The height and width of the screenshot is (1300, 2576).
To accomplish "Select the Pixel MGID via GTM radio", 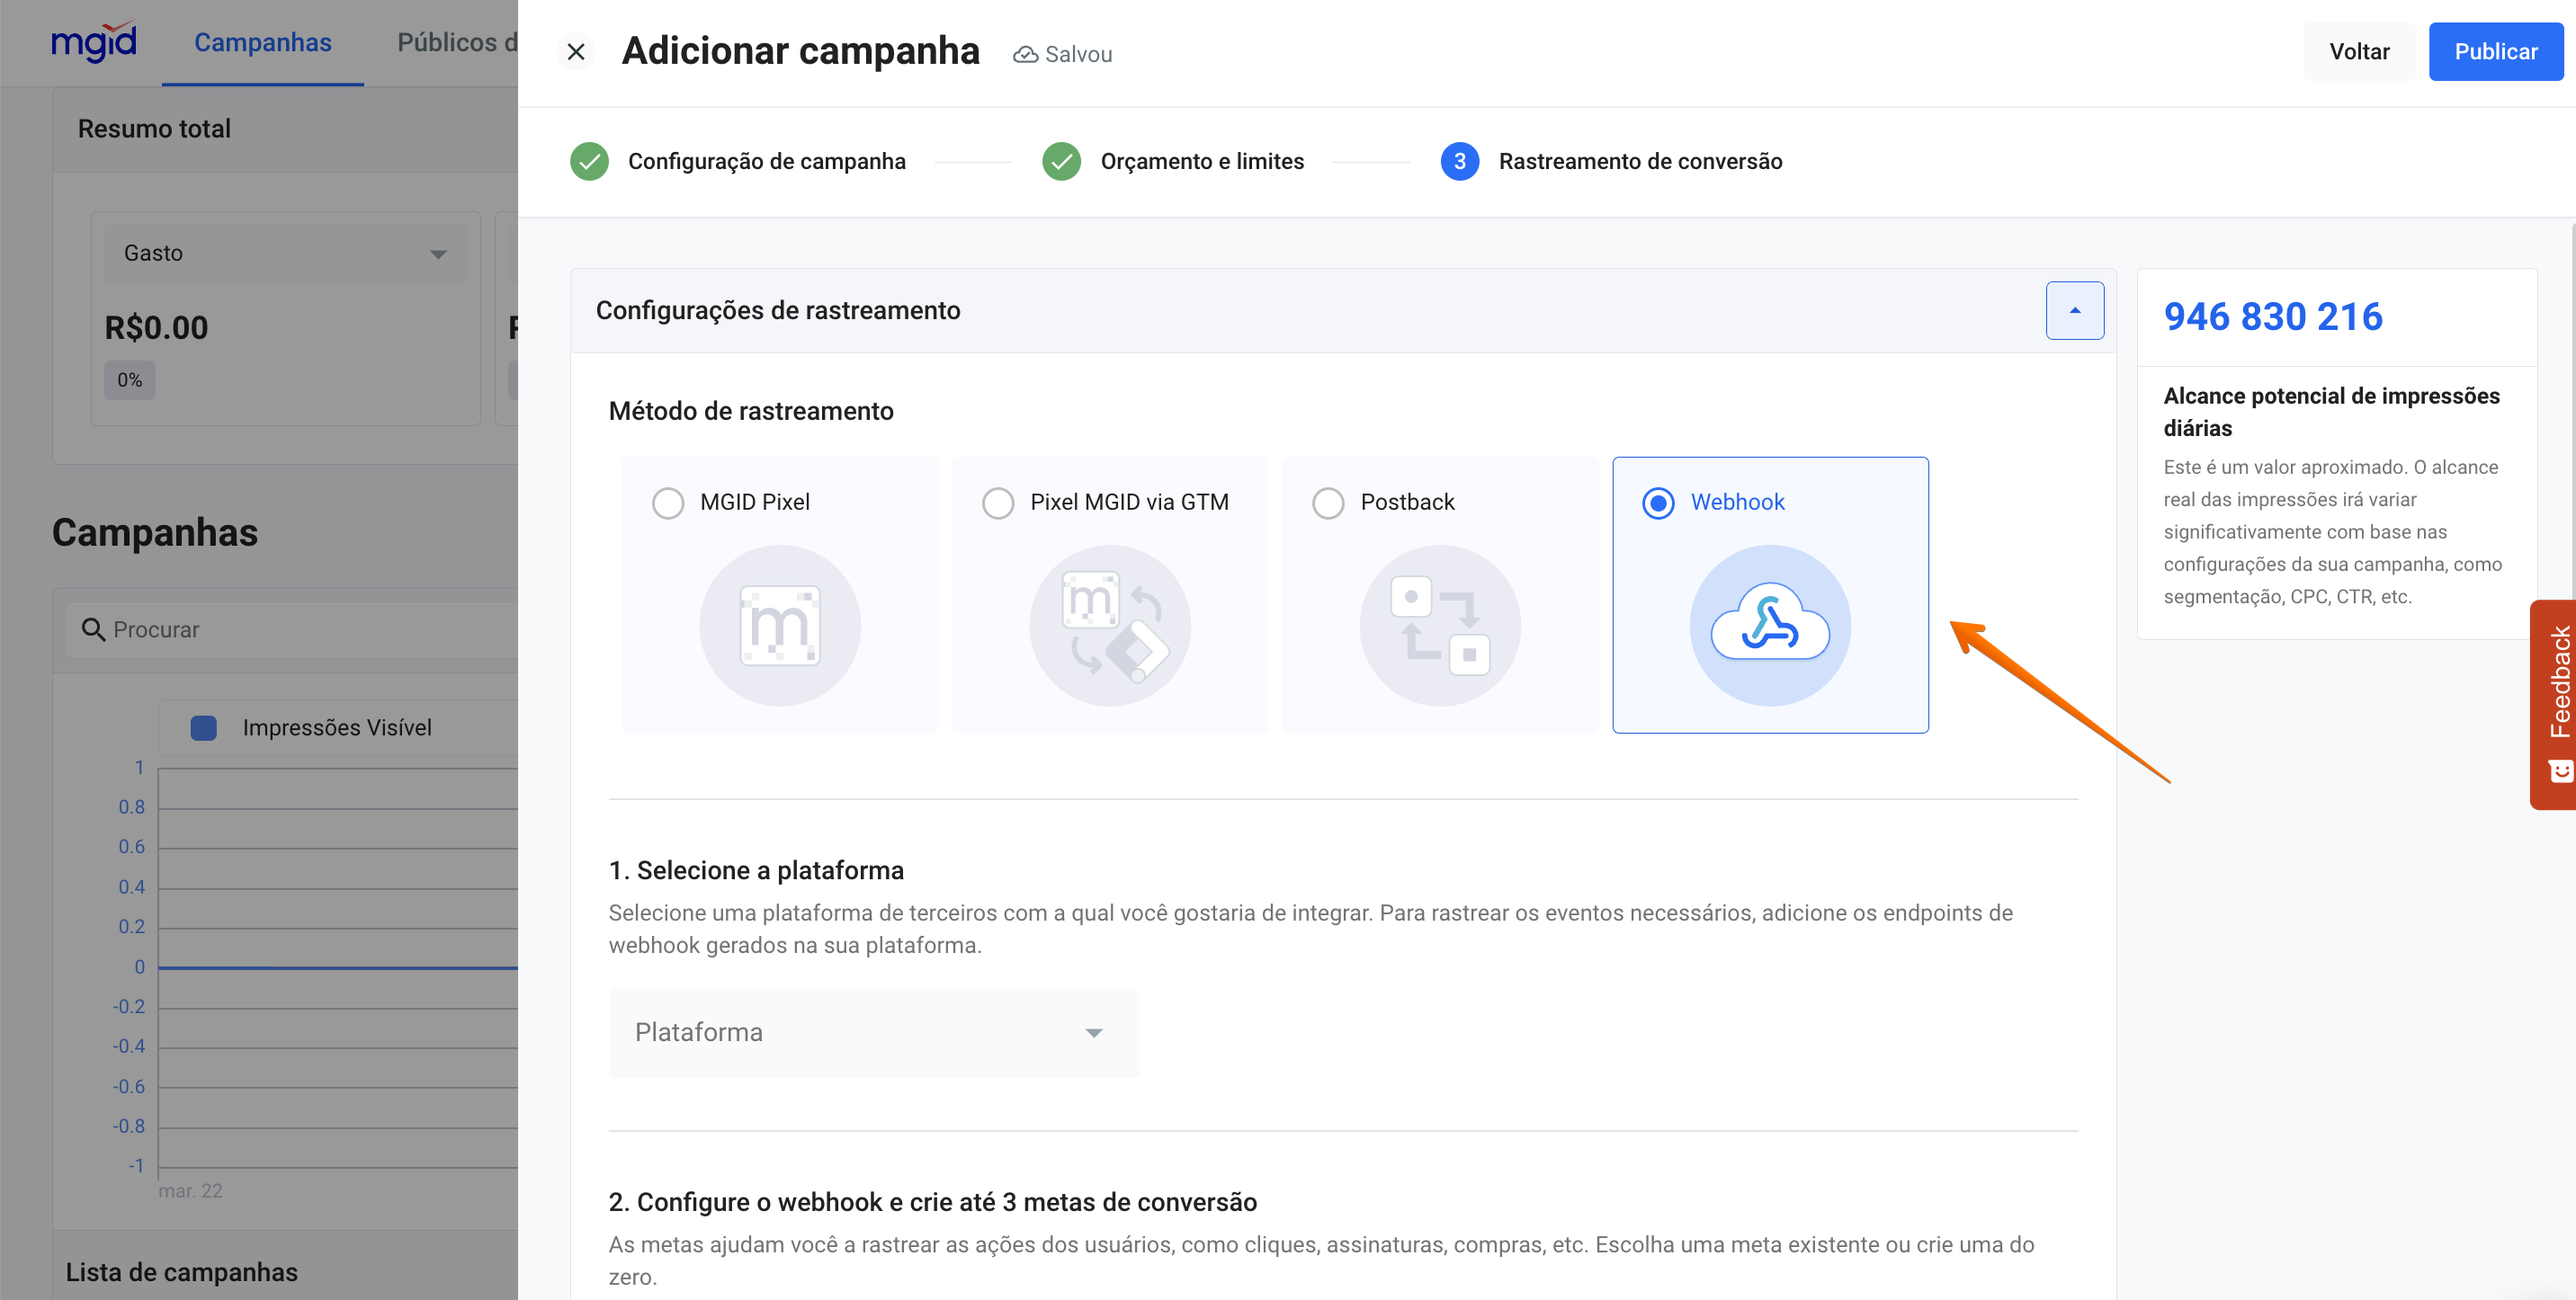I will pyautogui.click(x=998, y=503).
